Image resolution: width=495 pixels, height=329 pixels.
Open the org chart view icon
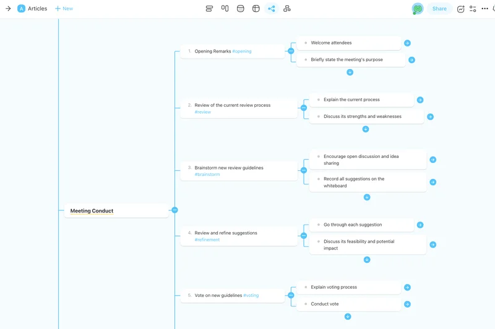tap(287, 9)
